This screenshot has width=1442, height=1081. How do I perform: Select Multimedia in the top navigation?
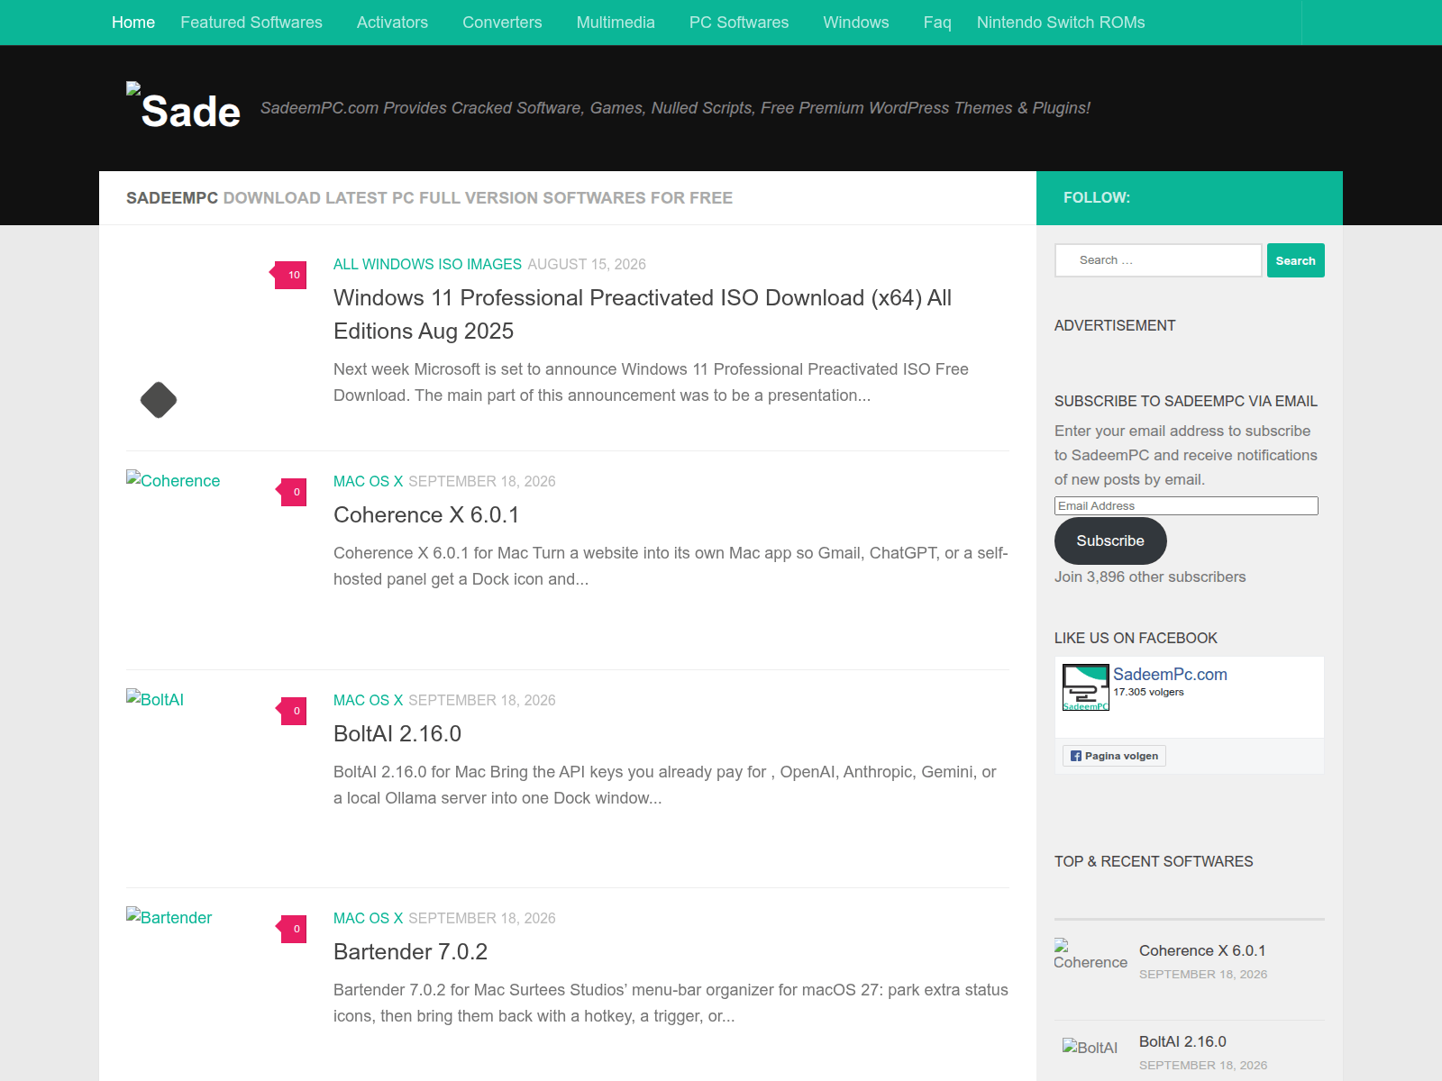[x=616, y=23]
